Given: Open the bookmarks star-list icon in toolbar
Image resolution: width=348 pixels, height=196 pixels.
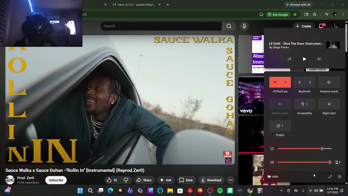Looking at the screenshot, I should [x=315, y=14].
